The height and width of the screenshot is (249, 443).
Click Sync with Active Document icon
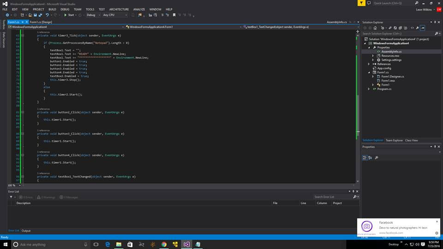(x=390, y=28)
